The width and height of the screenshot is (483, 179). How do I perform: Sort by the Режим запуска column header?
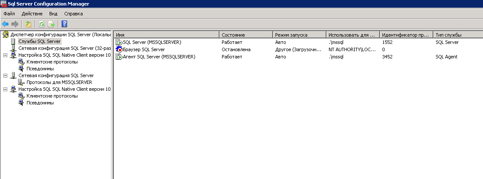pos(299,35)
